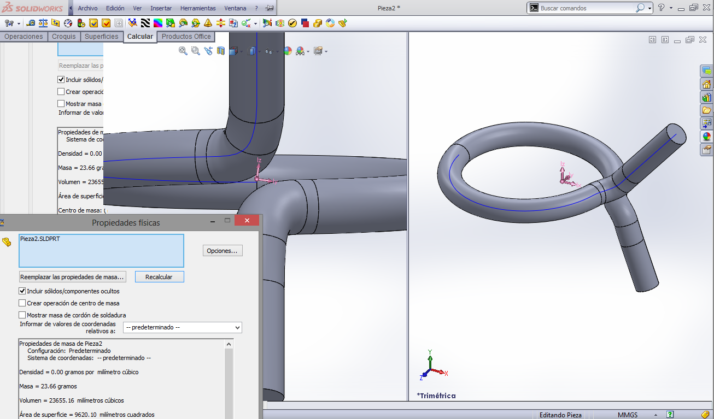Open Custom Properties task pane tab
Viewport: 714px width, 419px height.
coord(707,150)
